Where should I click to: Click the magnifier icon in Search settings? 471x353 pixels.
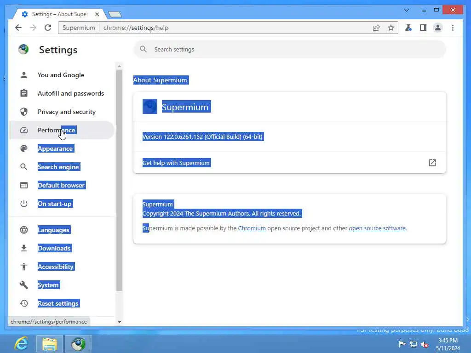tap(144, 49)
